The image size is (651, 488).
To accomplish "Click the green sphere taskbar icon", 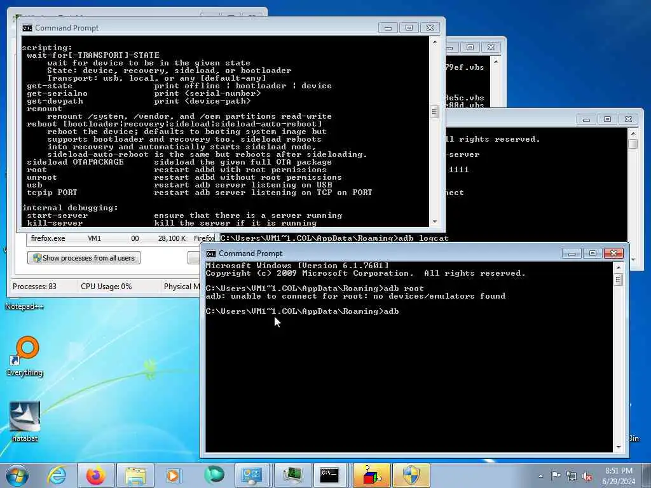I will point(214,475).
